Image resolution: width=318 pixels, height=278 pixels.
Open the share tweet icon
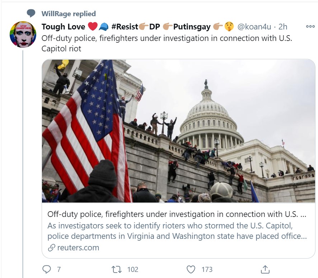point(265,269)
